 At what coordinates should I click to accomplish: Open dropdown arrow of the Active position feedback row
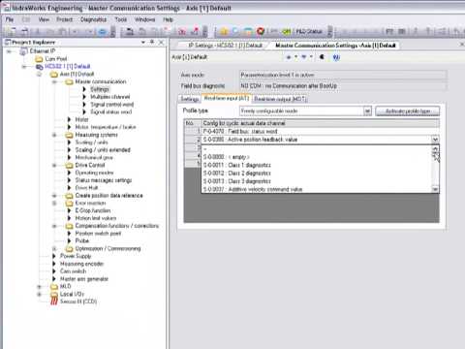coord(435,140)
